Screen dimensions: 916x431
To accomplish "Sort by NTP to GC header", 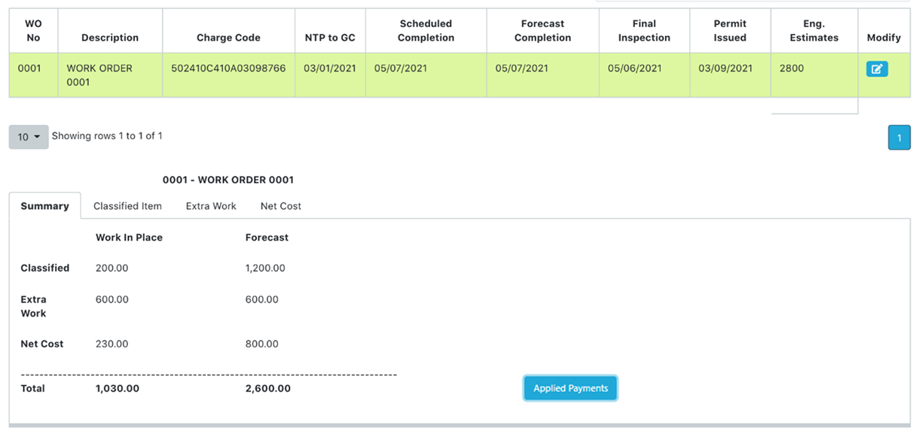I will pos(330,38).
